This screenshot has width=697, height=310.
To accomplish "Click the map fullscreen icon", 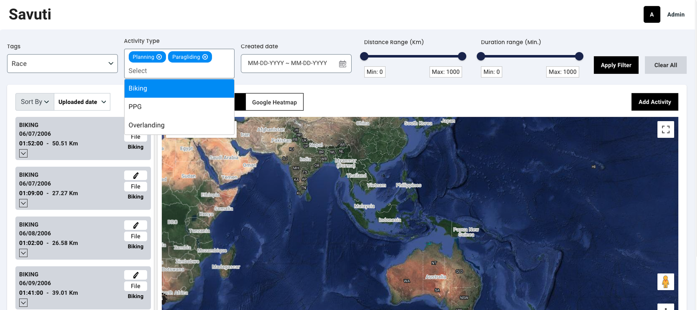I will pyautogui.click(x=665, y=130).
